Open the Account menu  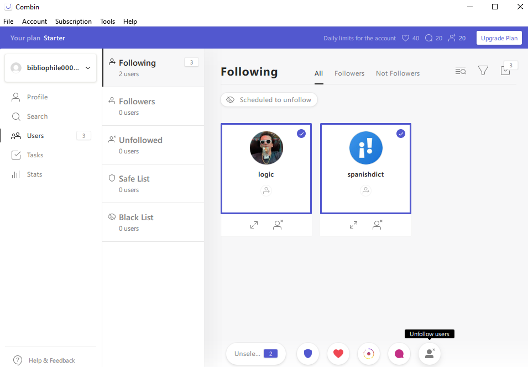coord(34,22)
